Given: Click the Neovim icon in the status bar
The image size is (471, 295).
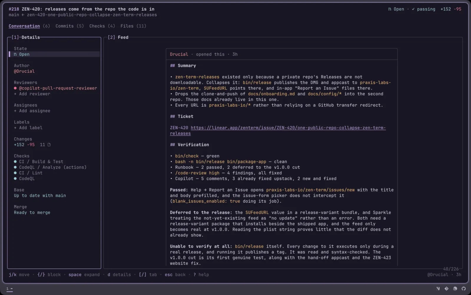Looking at the screenshot, I should pyautogui.click(x=438, y=289).
